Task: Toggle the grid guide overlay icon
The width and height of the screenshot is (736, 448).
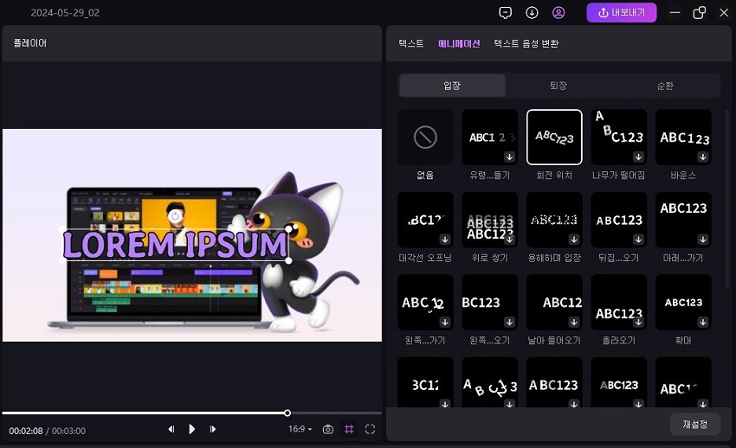Action: point(349,429)
